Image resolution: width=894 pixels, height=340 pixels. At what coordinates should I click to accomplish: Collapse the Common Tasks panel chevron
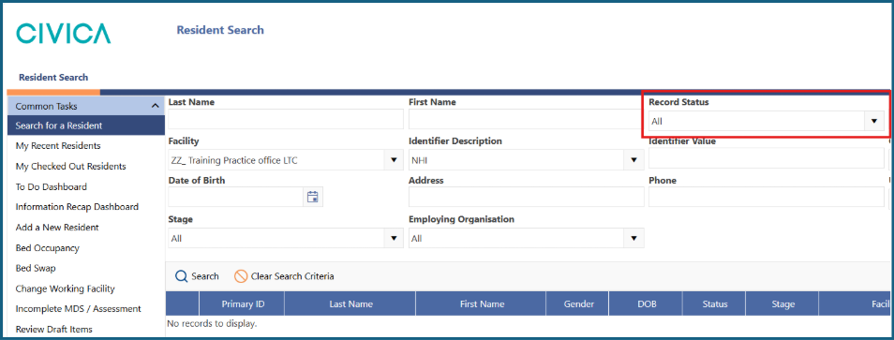(x=155, y=106)
